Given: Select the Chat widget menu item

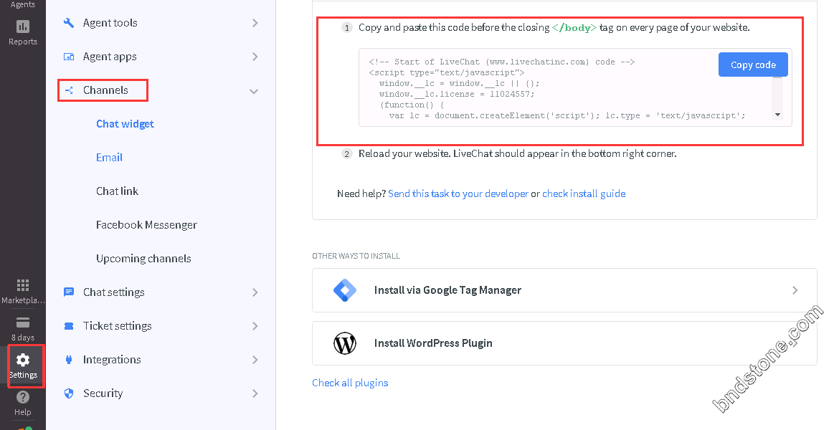Looking at the screenshot, I should 125,124.
